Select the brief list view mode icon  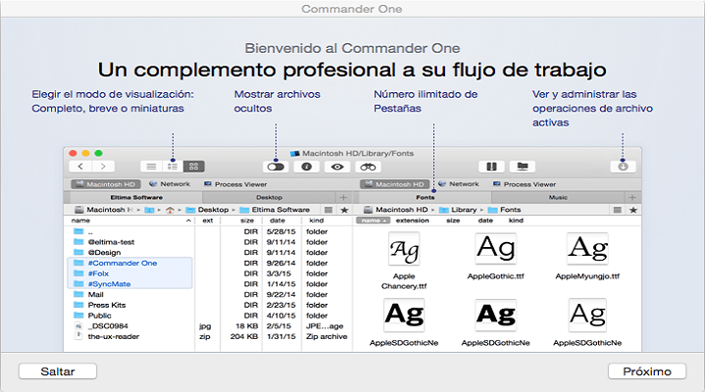pos(173,167)
